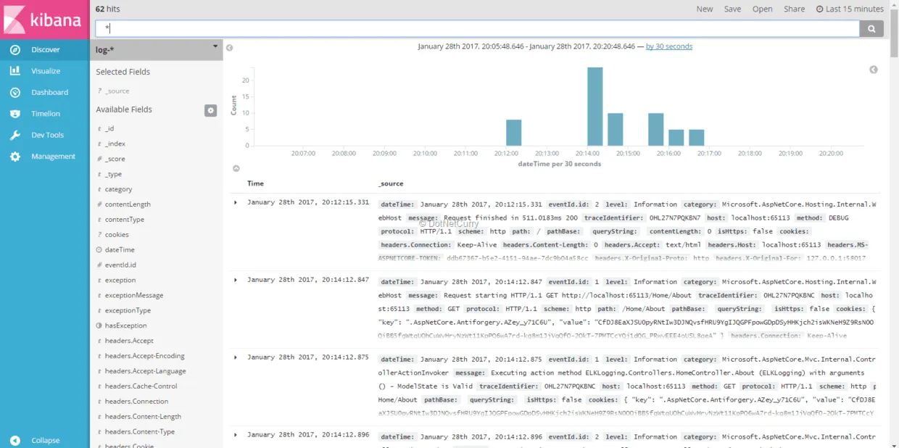Select the headers.Content-Length field
The width and height of the screenshot is (899, 448).
pos(144,417)
